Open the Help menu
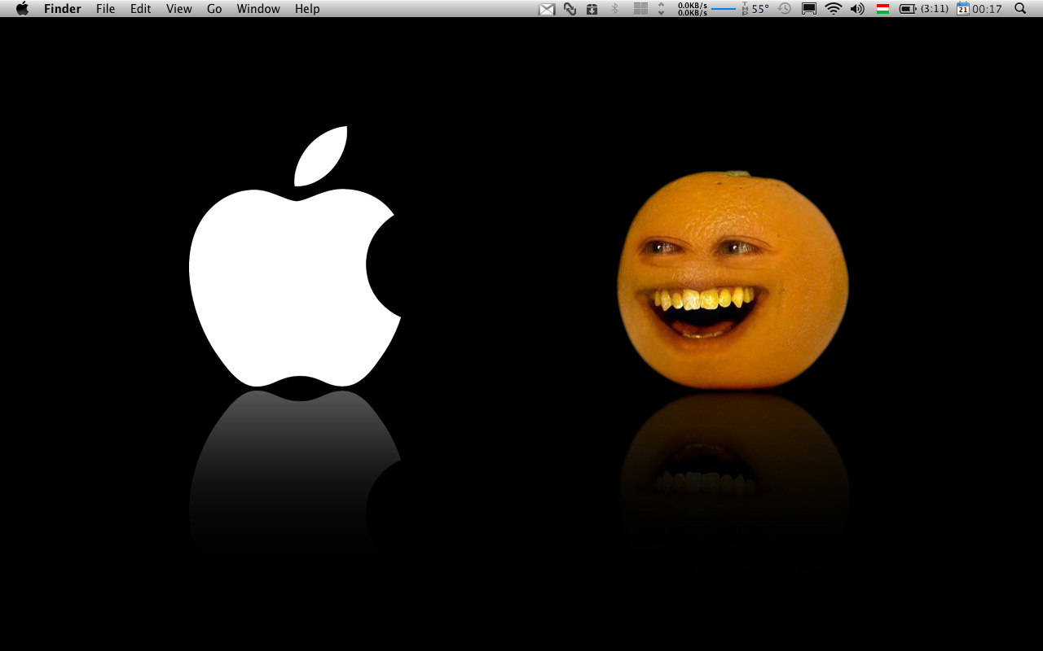Image resolution: width=1043 pixels, height=651 pixels. (x=307, y=9)
